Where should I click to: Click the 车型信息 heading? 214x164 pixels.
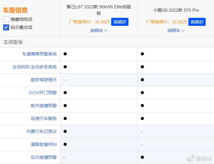point(15,10)
